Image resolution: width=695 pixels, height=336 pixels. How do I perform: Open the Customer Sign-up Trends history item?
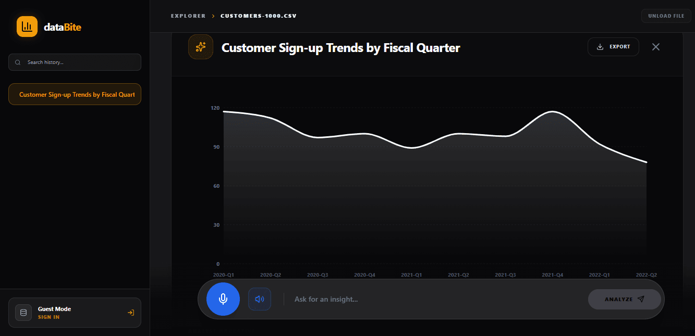pyautogui.click(x=75, y=94)
